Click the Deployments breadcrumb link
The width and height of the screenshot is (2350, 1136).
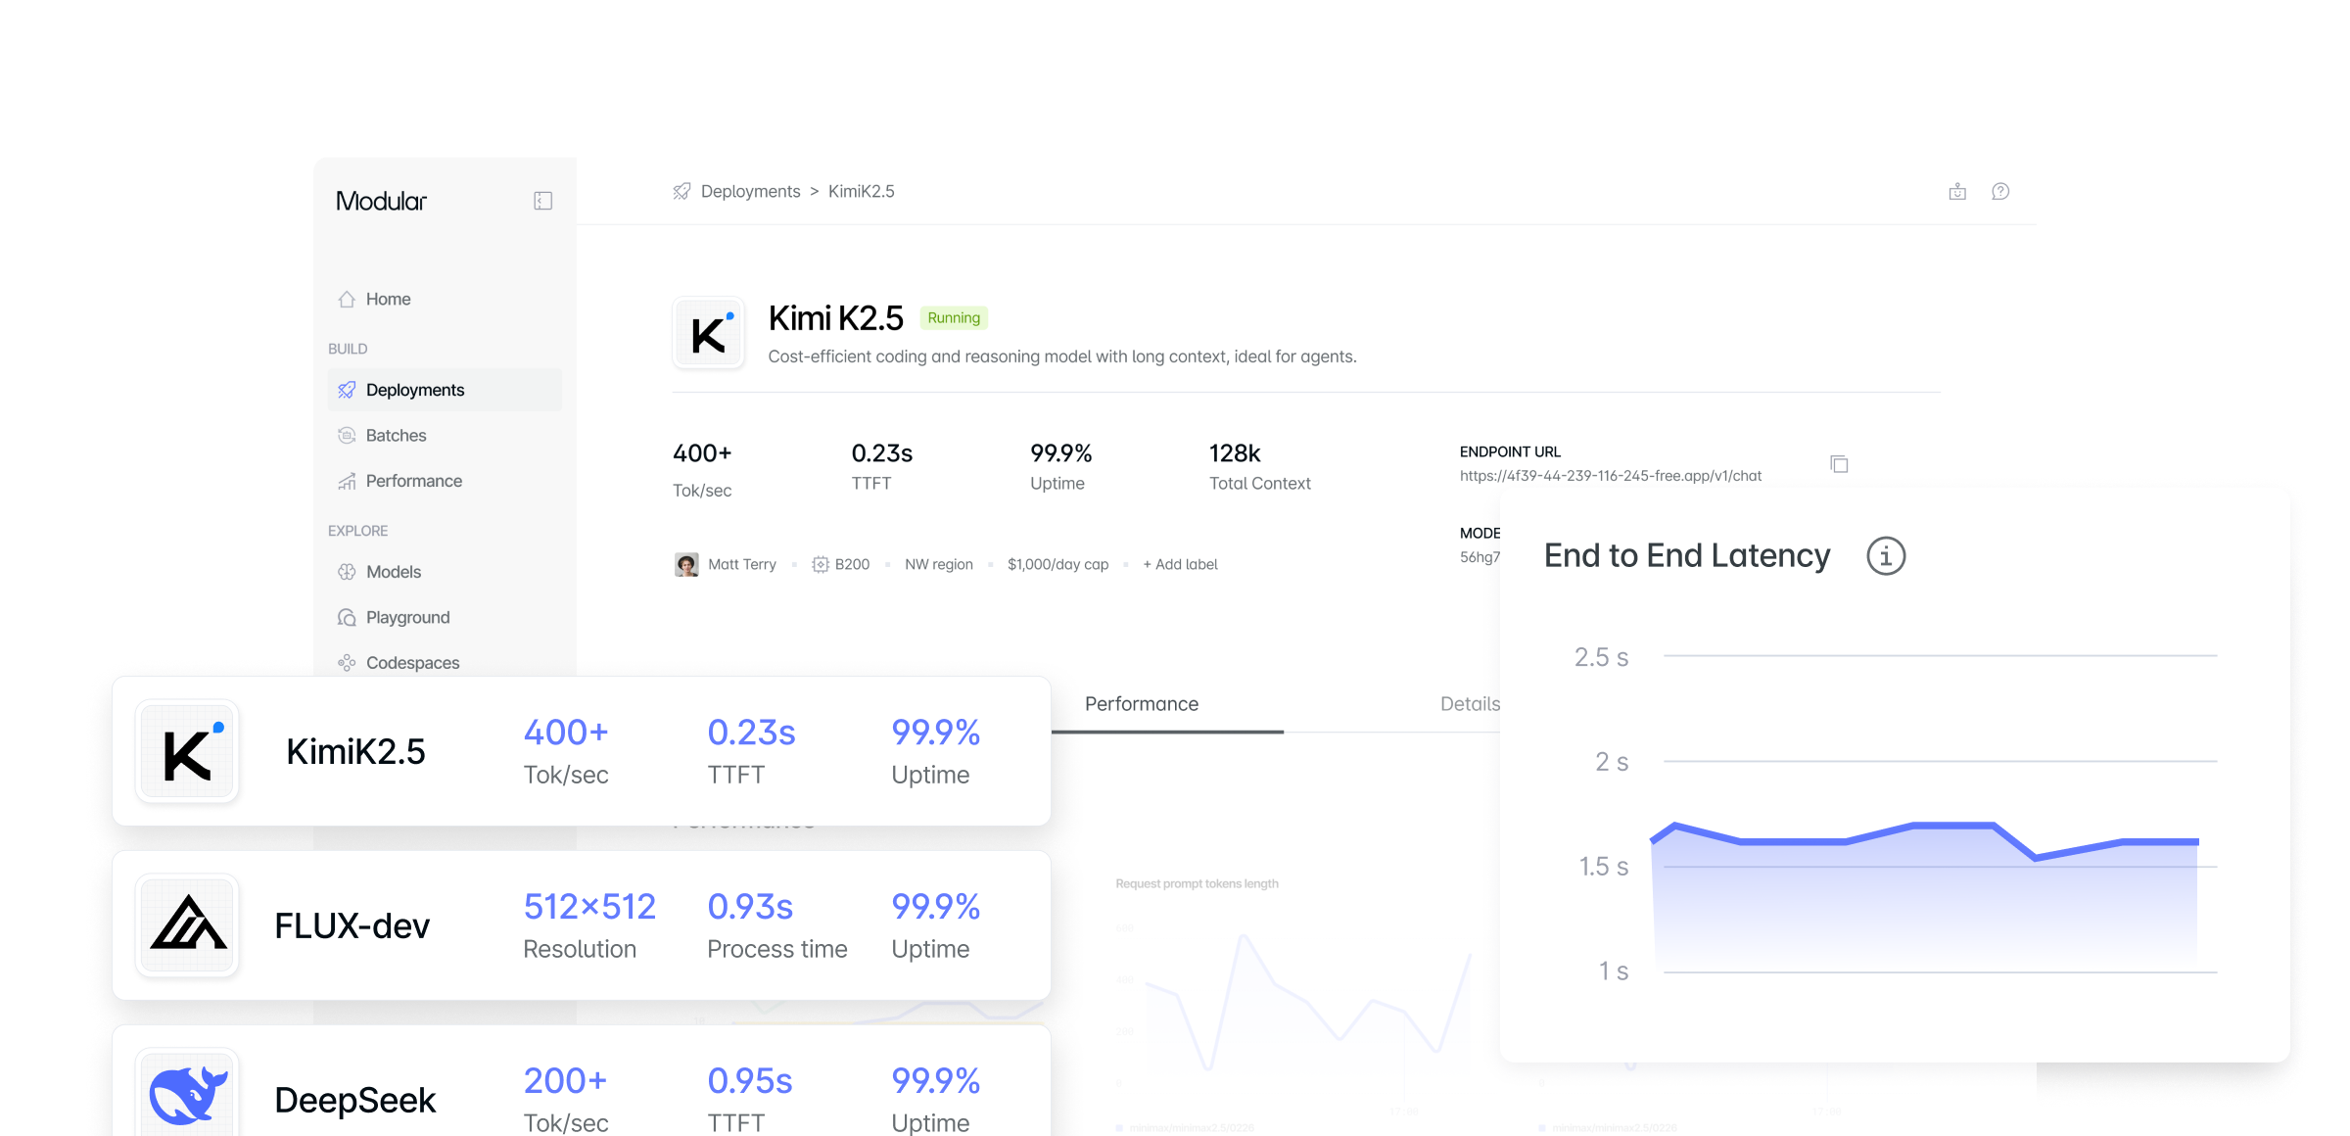(x=750, y=192)
